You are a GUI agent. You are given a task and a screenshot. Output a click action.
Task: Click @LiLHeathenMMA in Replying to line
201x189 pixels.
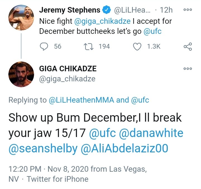(x=82, y=100)
